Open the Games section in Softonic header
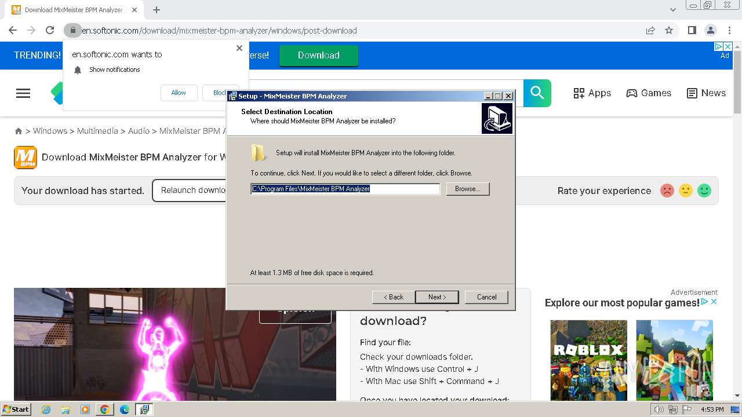Screen dimensions: 742x417 click(x=649, y=93)
